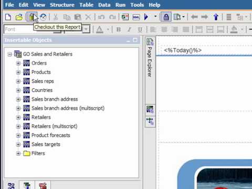Click the Forward arrow icon
This screenshot has width=252, height=189.
point(205,17)
